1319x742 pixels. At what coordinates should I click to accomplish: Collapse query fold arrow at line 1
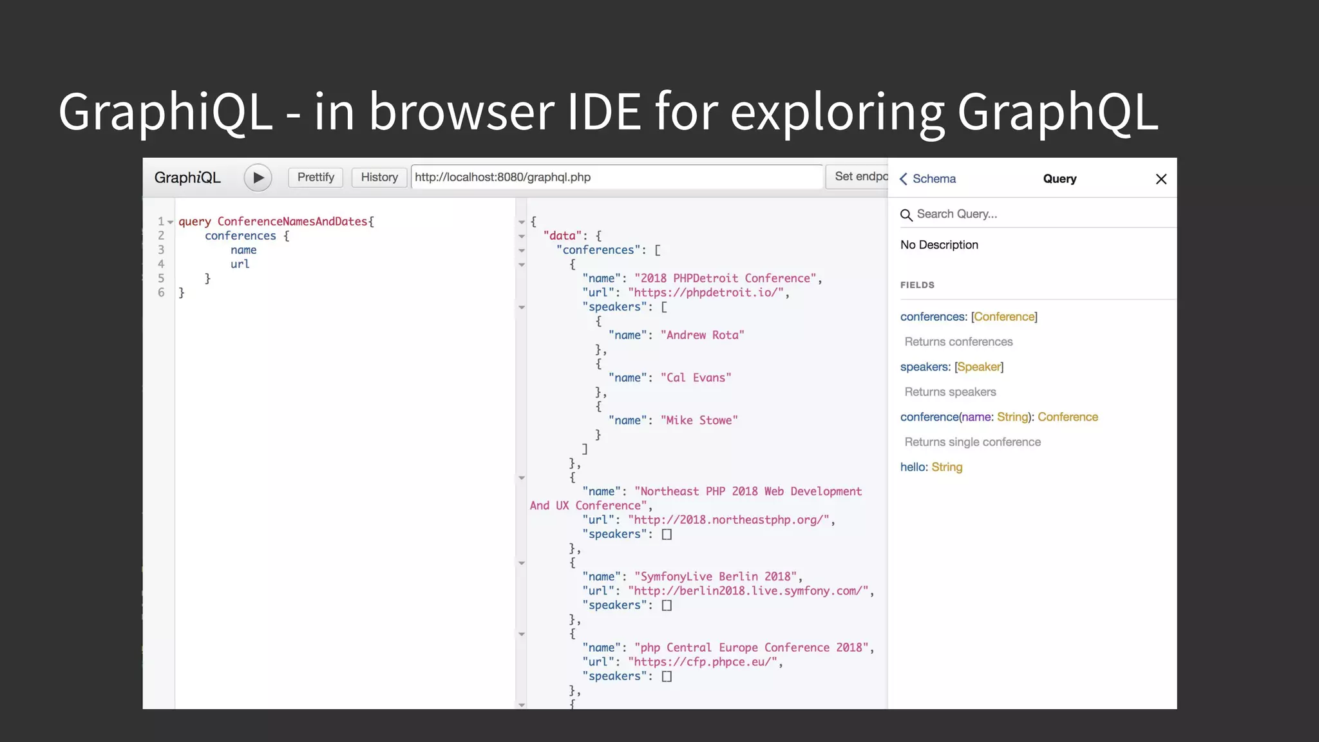tap(171, 222)
